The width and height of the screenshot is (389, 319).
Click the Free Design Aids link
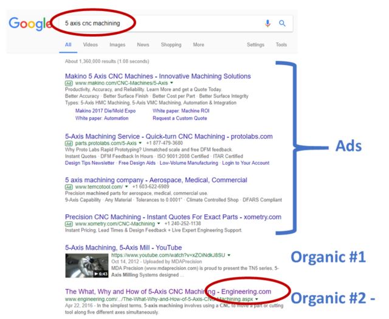[x=137, y=163]
